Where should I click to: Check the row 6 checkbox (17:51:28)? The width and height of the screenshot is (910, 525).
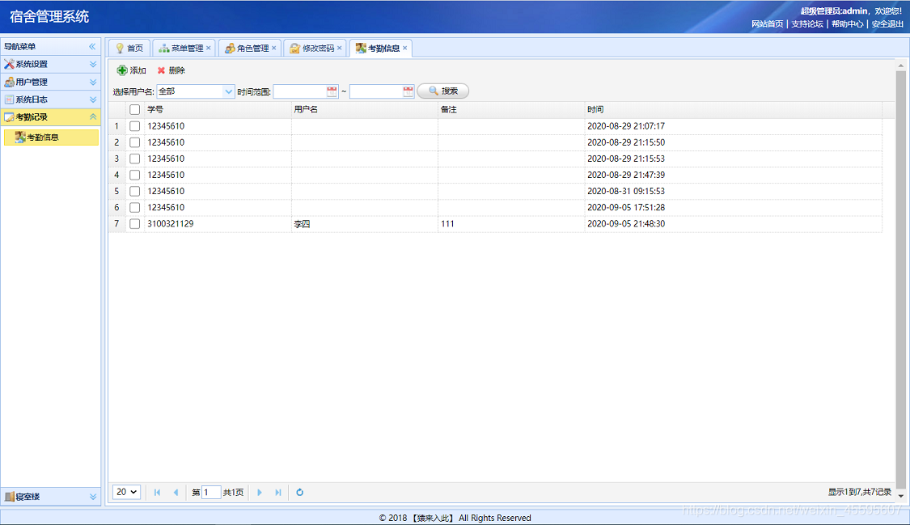pos(134,207)
